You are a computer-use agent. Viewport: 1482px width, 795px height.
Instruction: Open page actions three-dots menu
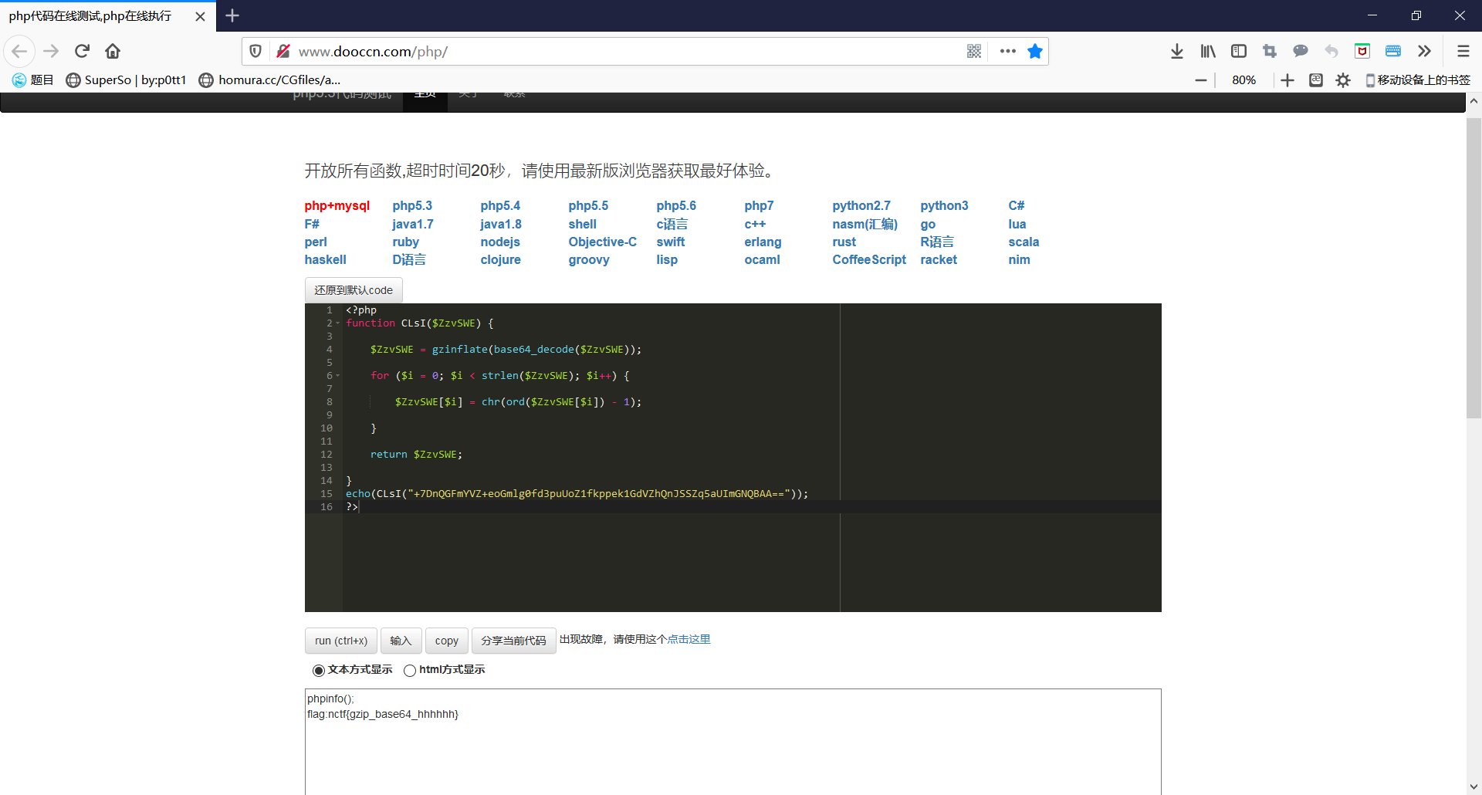tap(1007, 51)
